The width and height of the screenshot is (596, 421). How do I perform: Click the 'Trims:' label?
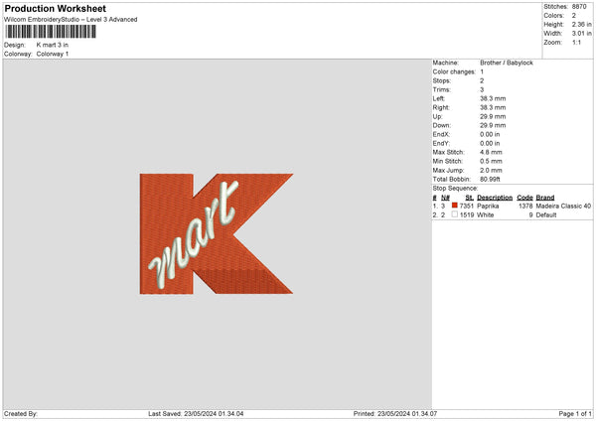442,89
